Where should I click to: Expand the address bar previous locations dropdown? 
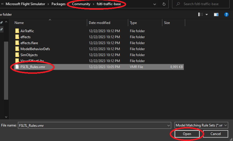point(154,4)
